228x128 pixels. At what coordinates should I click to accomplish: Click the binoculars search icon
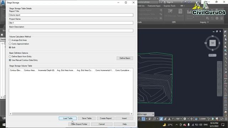161,2
